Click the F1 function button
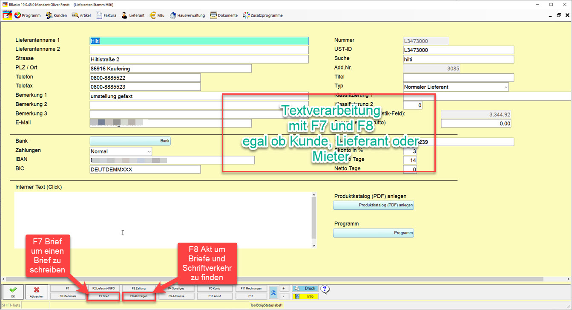 [x=67, y=289]
